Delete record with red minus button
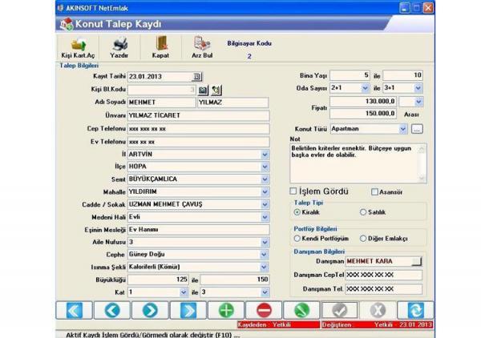Image resolution: width=481 pixels, height=338 pixels. 264,310
